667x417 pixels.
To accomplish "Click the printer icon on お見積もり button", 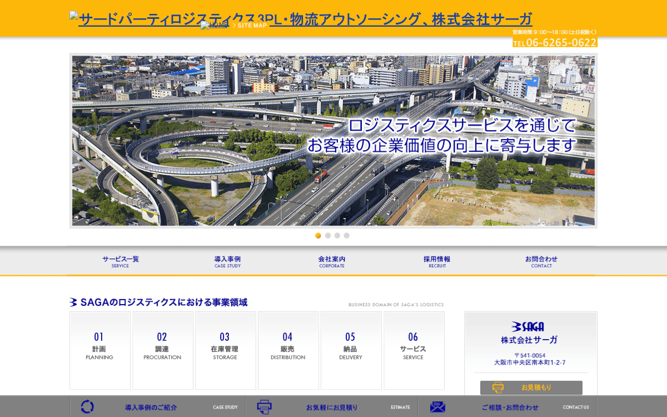I will pyautogui.click(x=497, y=388).
